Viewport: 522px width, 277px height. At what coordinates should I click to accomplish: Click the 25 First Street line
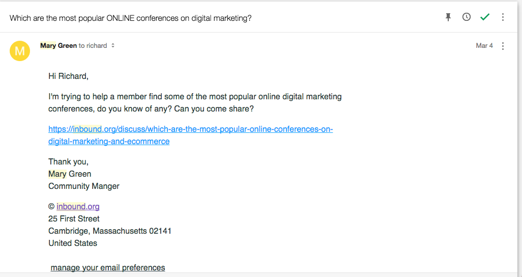pyautogui.click(x=74, y=218)
